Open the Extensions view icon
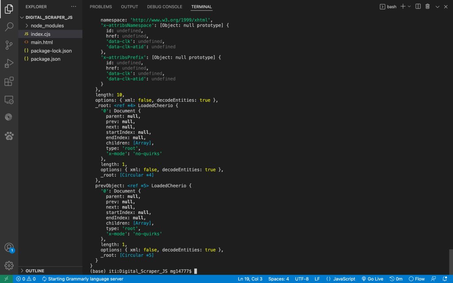This screenshot has height=283, width=453. click(x=9, y=81)
